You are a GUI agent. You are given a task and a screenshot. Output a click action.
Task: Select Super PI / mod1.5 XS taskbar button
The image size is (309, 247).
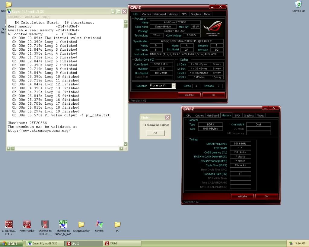tap(44, 243)
